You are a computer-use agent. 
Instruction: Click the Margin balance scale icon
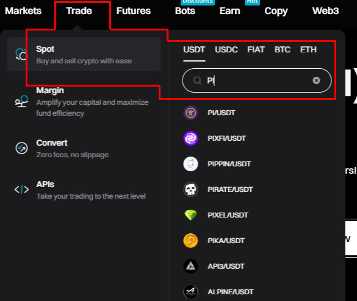(x=21, y=102)
